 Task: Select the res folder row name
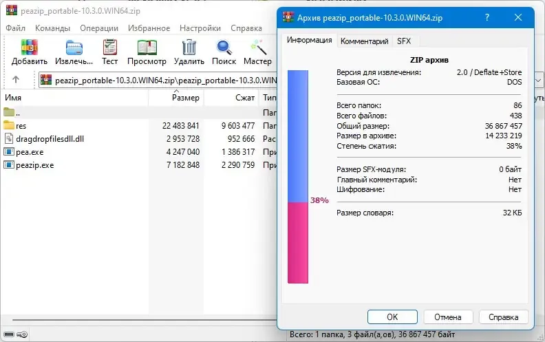[21, 126]
